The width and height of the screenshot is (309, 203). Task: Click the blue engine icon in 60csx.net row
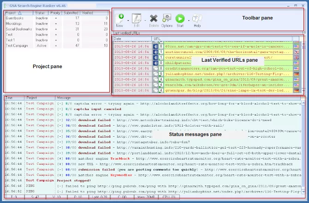point(155,46)
